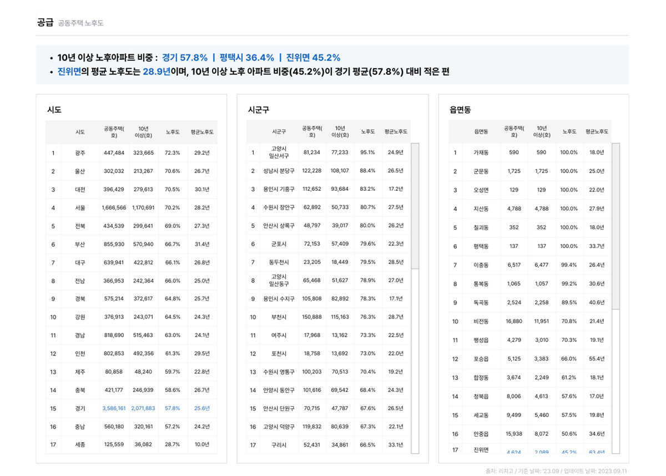This screenshot has height=476, width=666.
Task: Select the 수원시 영통구 row name
Action: tap(279, 372)
